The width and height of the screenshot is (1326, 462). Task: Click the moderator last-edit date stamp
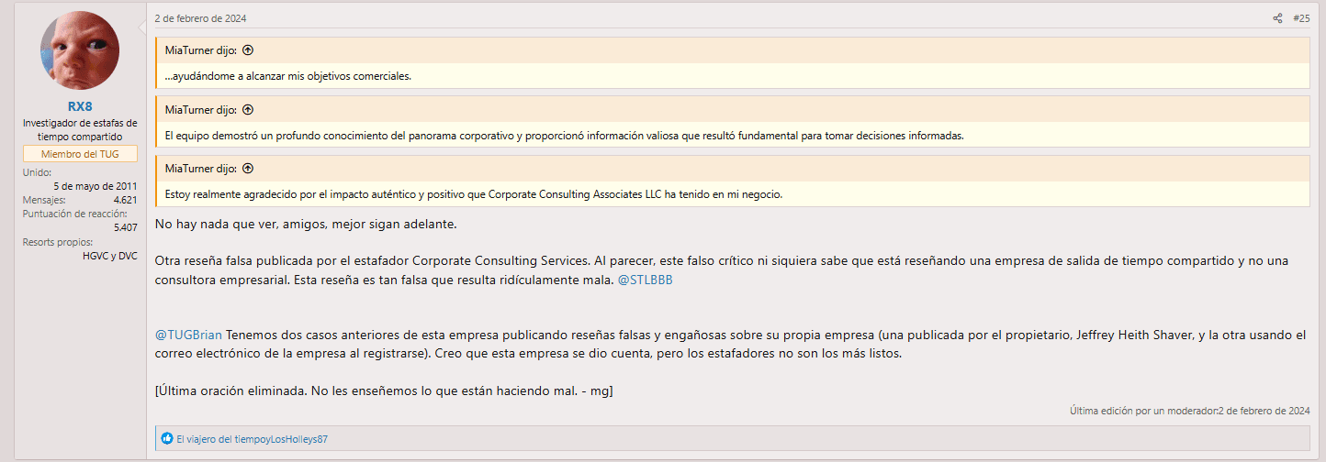click(1265, 411)
